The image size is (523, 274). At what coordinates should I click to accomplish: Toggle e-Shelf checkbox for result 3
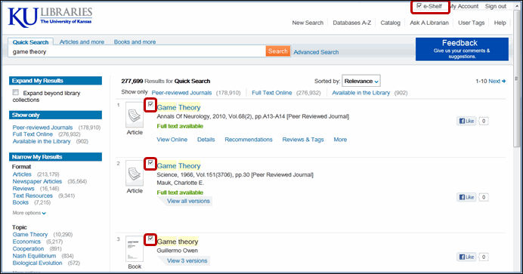(150, 239)
